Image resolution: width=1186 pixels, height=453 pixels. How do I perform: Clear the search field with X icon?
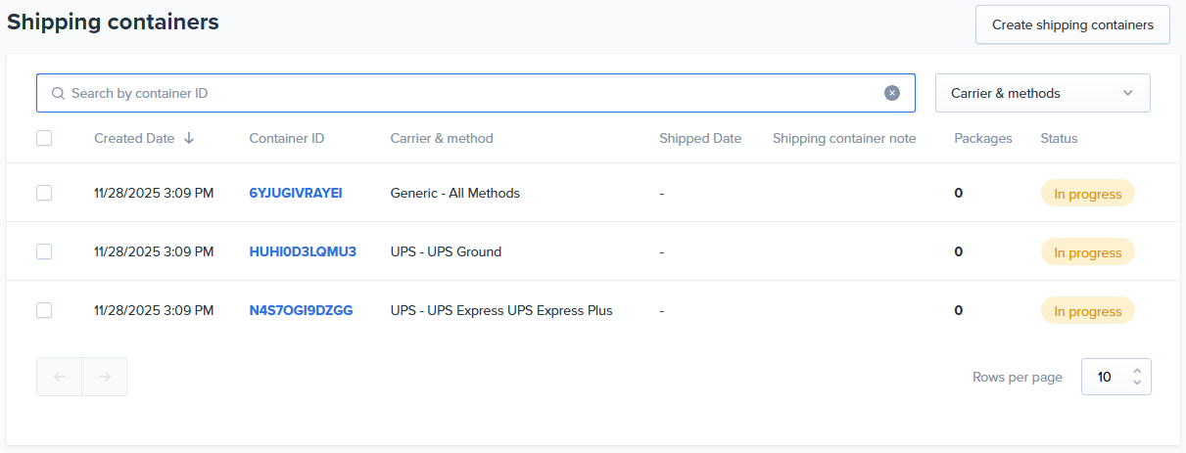pyautogui.click(x=891, y=93)
